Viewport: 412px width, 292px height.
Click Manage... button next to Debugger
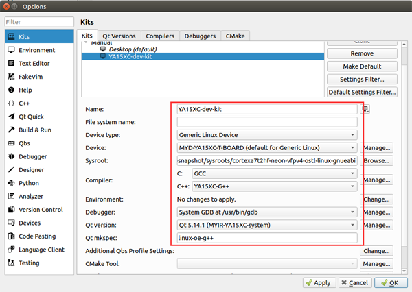pos(376,212)
